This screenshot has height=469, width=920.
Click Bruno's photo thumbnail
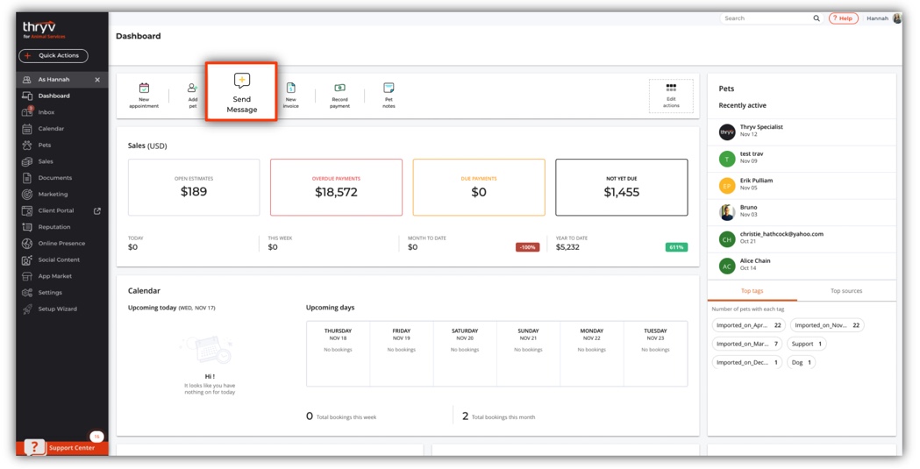(727, 212)
